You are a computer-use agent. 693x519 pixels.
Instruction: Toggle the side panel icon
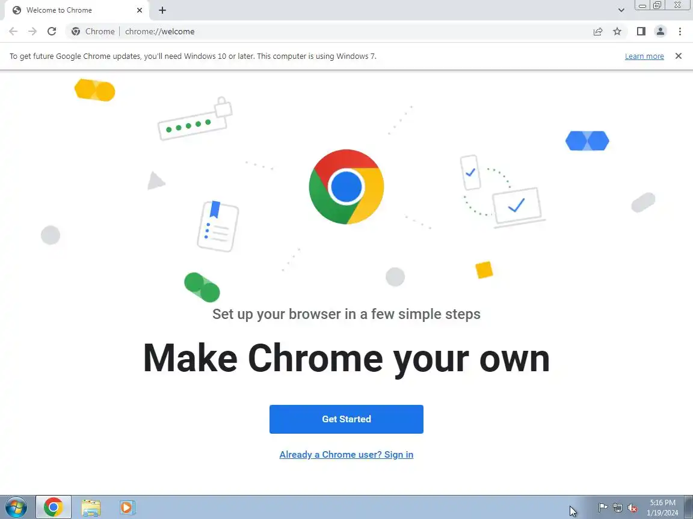(641, 31)
